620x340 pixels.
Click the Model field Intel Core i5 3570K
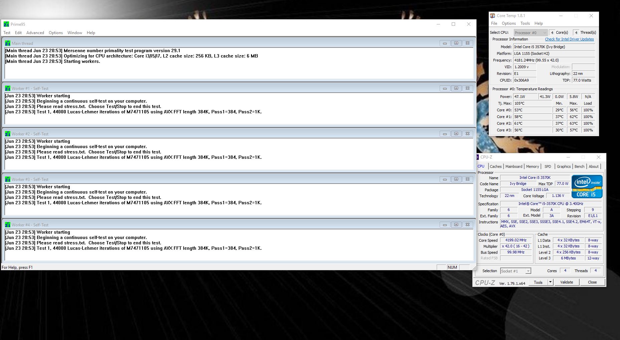point(554,47)
